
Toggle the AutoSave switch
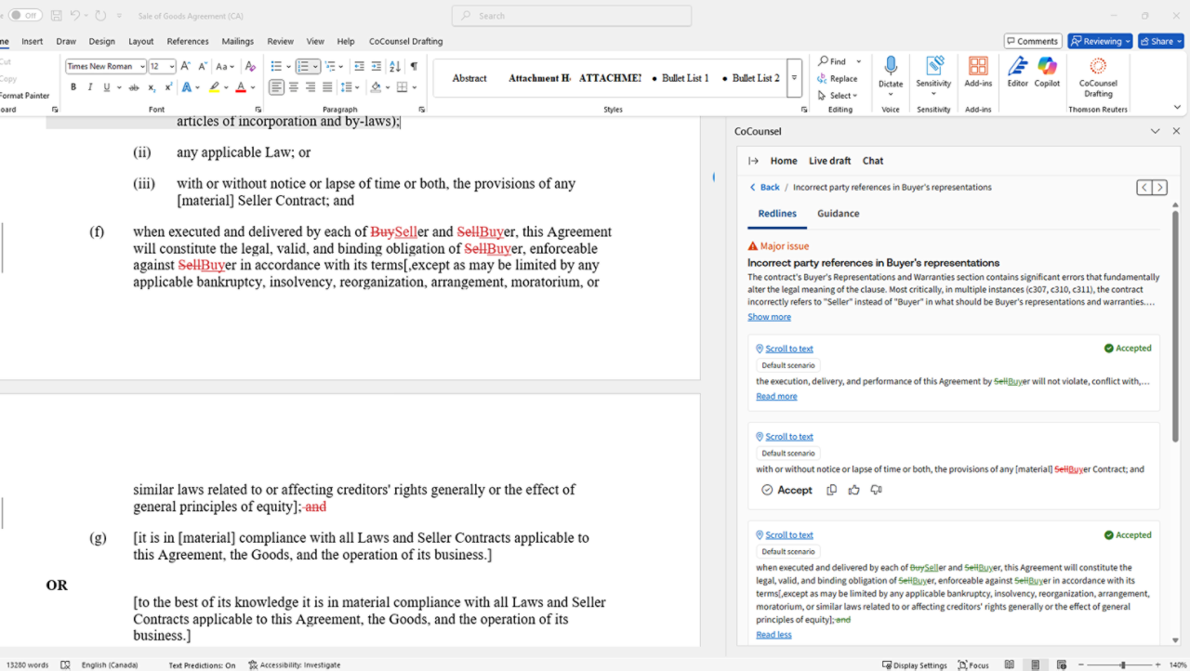tap(25, 16)
